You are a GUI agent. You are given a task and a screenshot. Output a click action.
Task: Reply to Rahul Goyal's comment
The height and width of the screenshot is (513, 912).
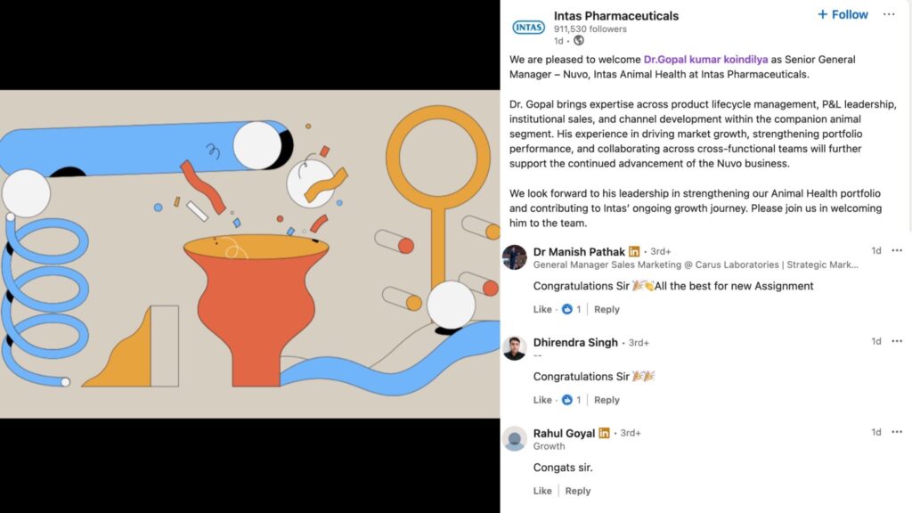tap(577, 491)
